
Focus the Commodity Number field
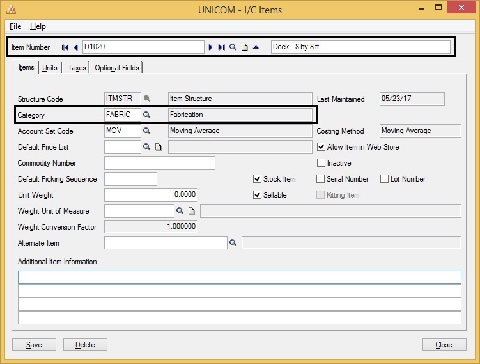click(160, 162)
